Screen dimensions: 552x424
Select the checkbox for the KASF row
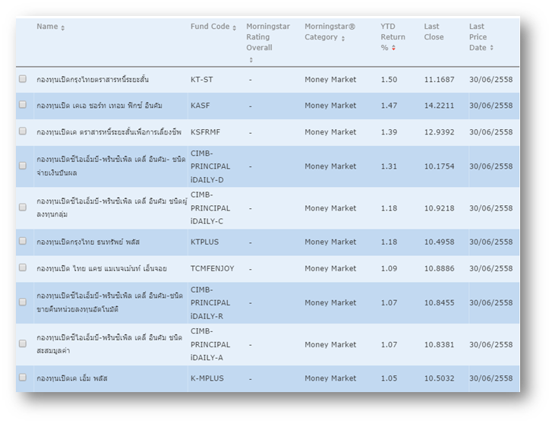pyautogui.click(x=23, y=105)
